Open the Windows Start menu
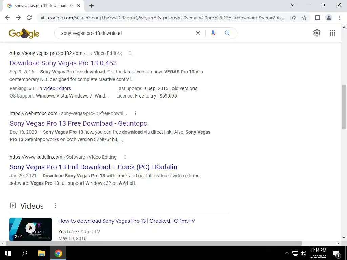Viewport: 347px width, 260px height. pos(8,253)
